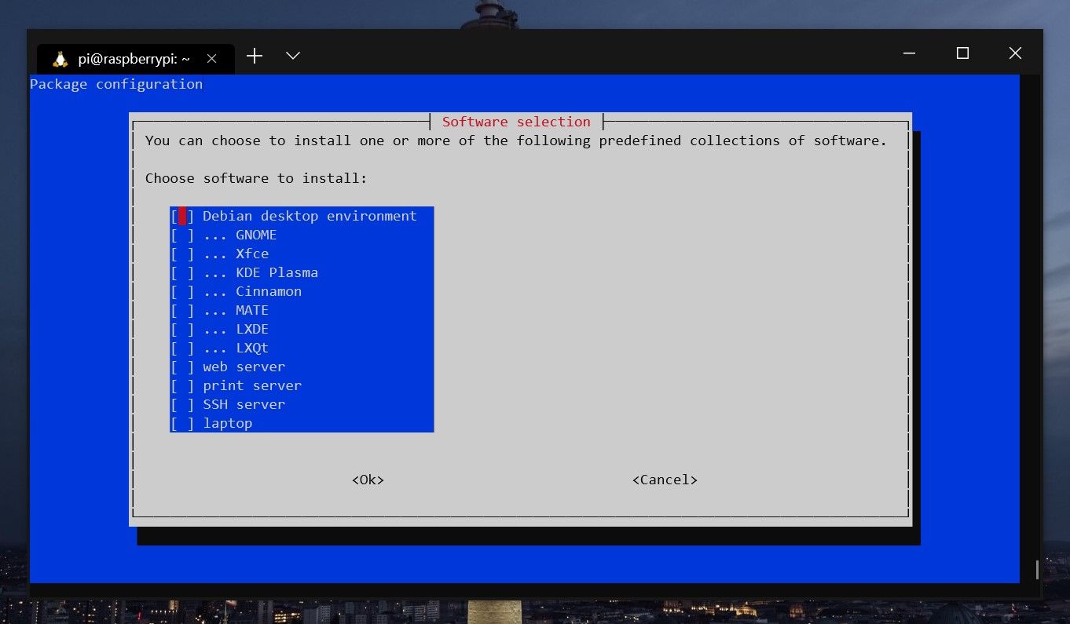The image size is (1070, 624).
Task: Close the terminal window
Action: 1015,53
